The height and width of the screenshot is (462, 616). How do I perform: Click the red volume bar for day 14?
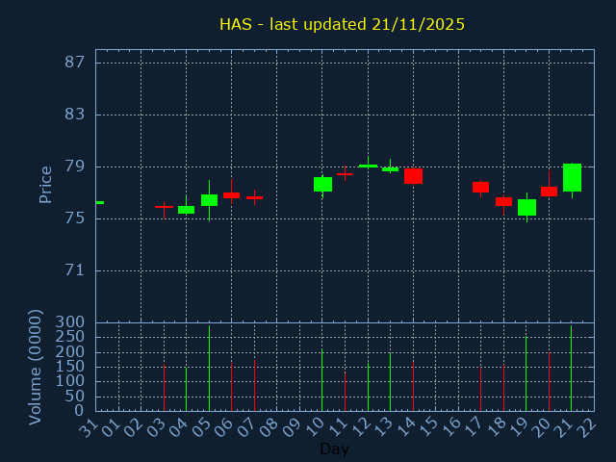point(413,386)
